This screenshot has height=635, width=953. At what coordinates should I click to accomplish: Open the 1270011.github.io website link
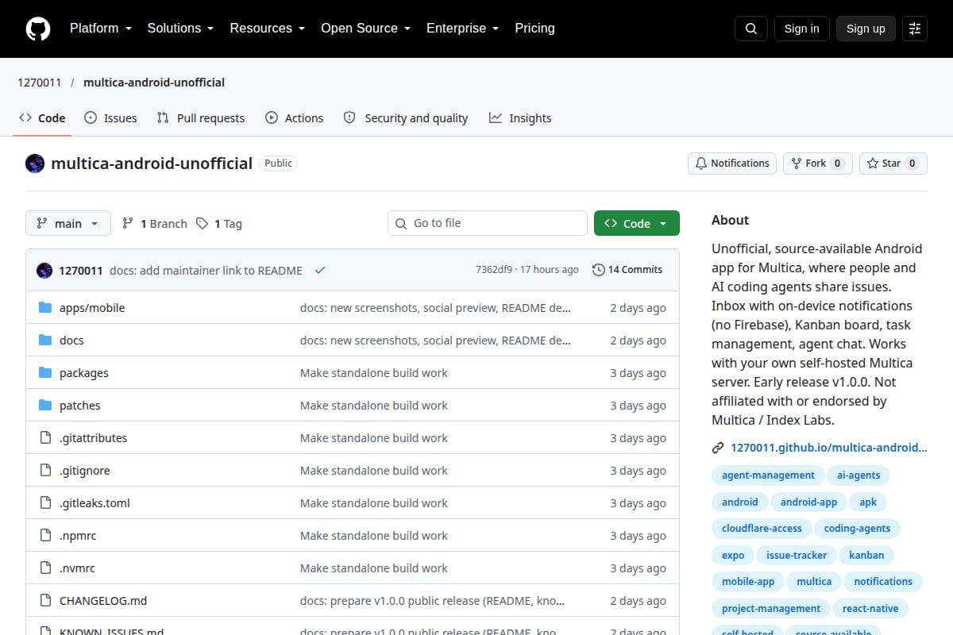point(828,448)
